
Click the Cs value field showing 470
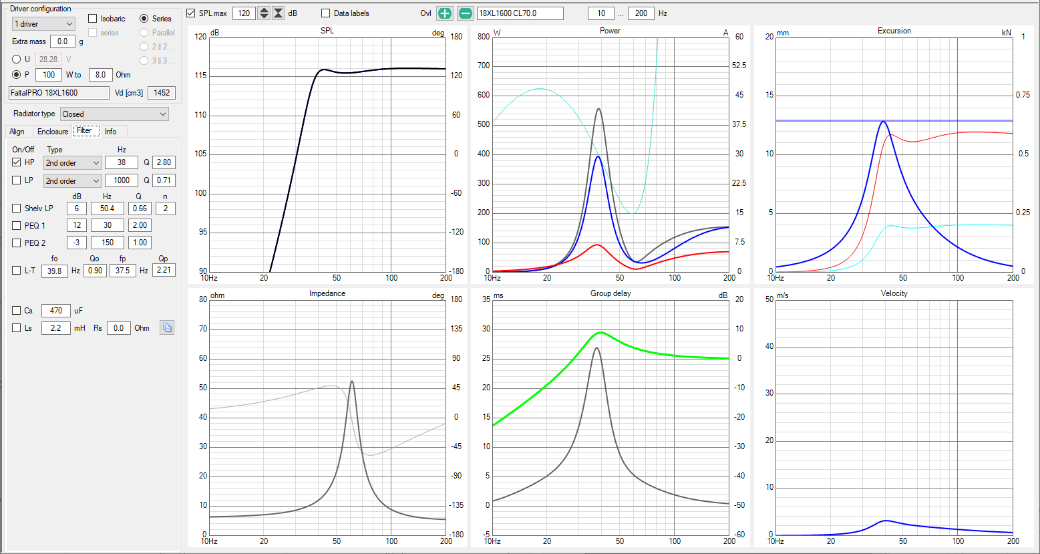click(x=56, y=310)
